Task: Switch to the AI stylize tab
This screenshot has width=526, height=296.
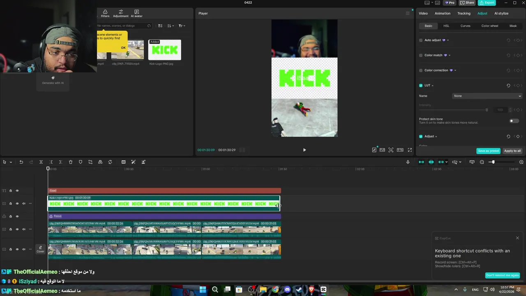Action: [x=501, y=13]
